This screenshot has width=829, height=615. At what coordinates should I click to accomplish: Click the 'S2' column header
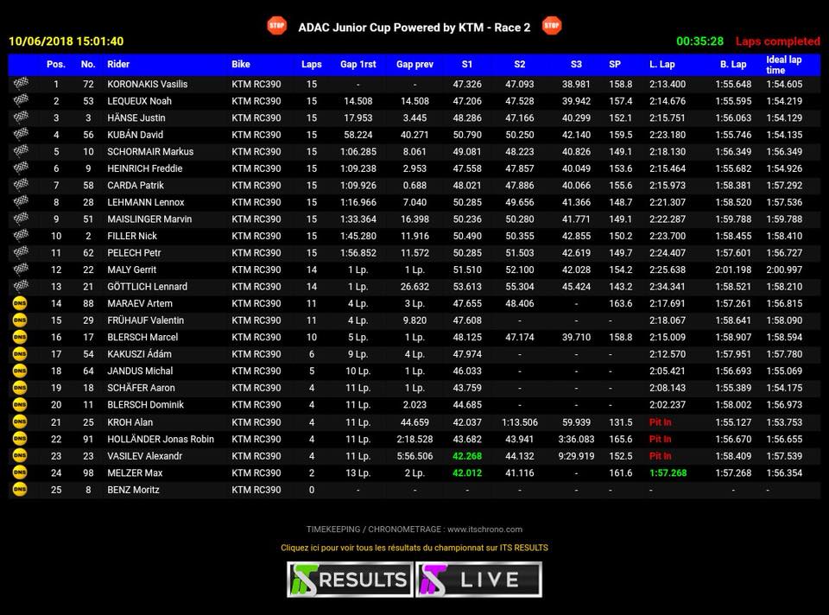click(520, 64)
